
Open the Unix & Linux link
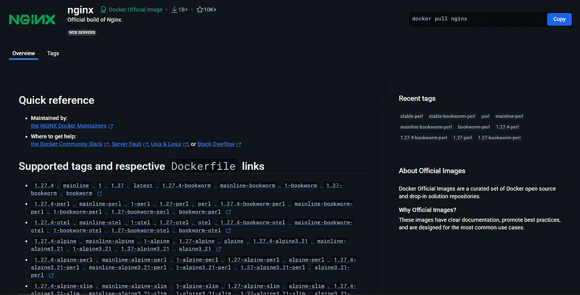coord(166,144)
